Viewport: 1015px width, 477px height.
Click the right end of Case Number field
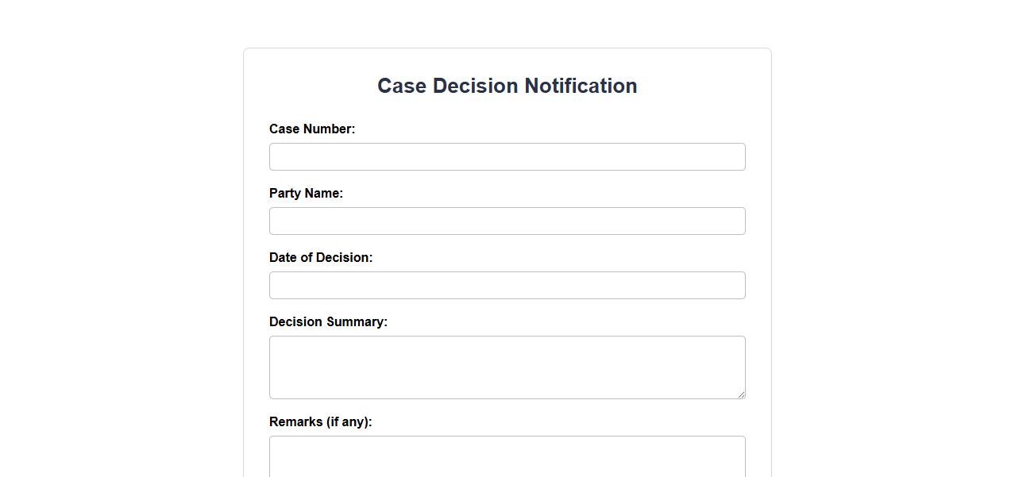735,157
